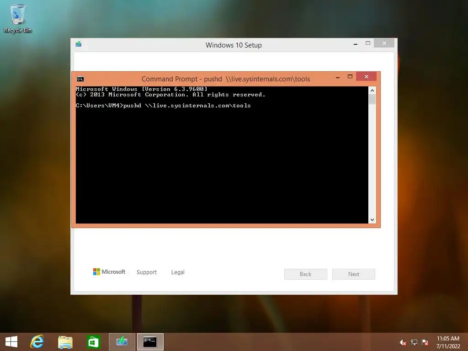Click the 2013 Microsoft Corporation copyright line
The image size is (468, 351).
pyautogui.click(x=170, y=95)
